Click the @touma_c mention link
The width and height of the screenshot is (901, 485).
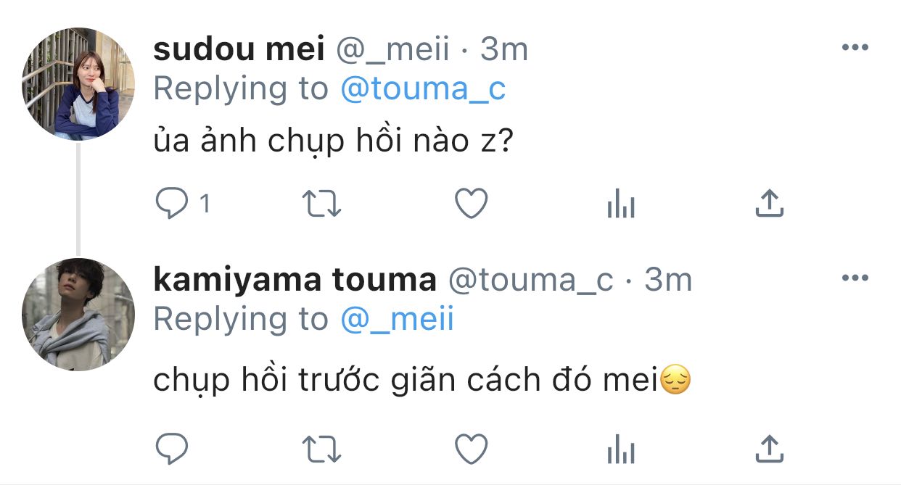[x=423, y=88]
